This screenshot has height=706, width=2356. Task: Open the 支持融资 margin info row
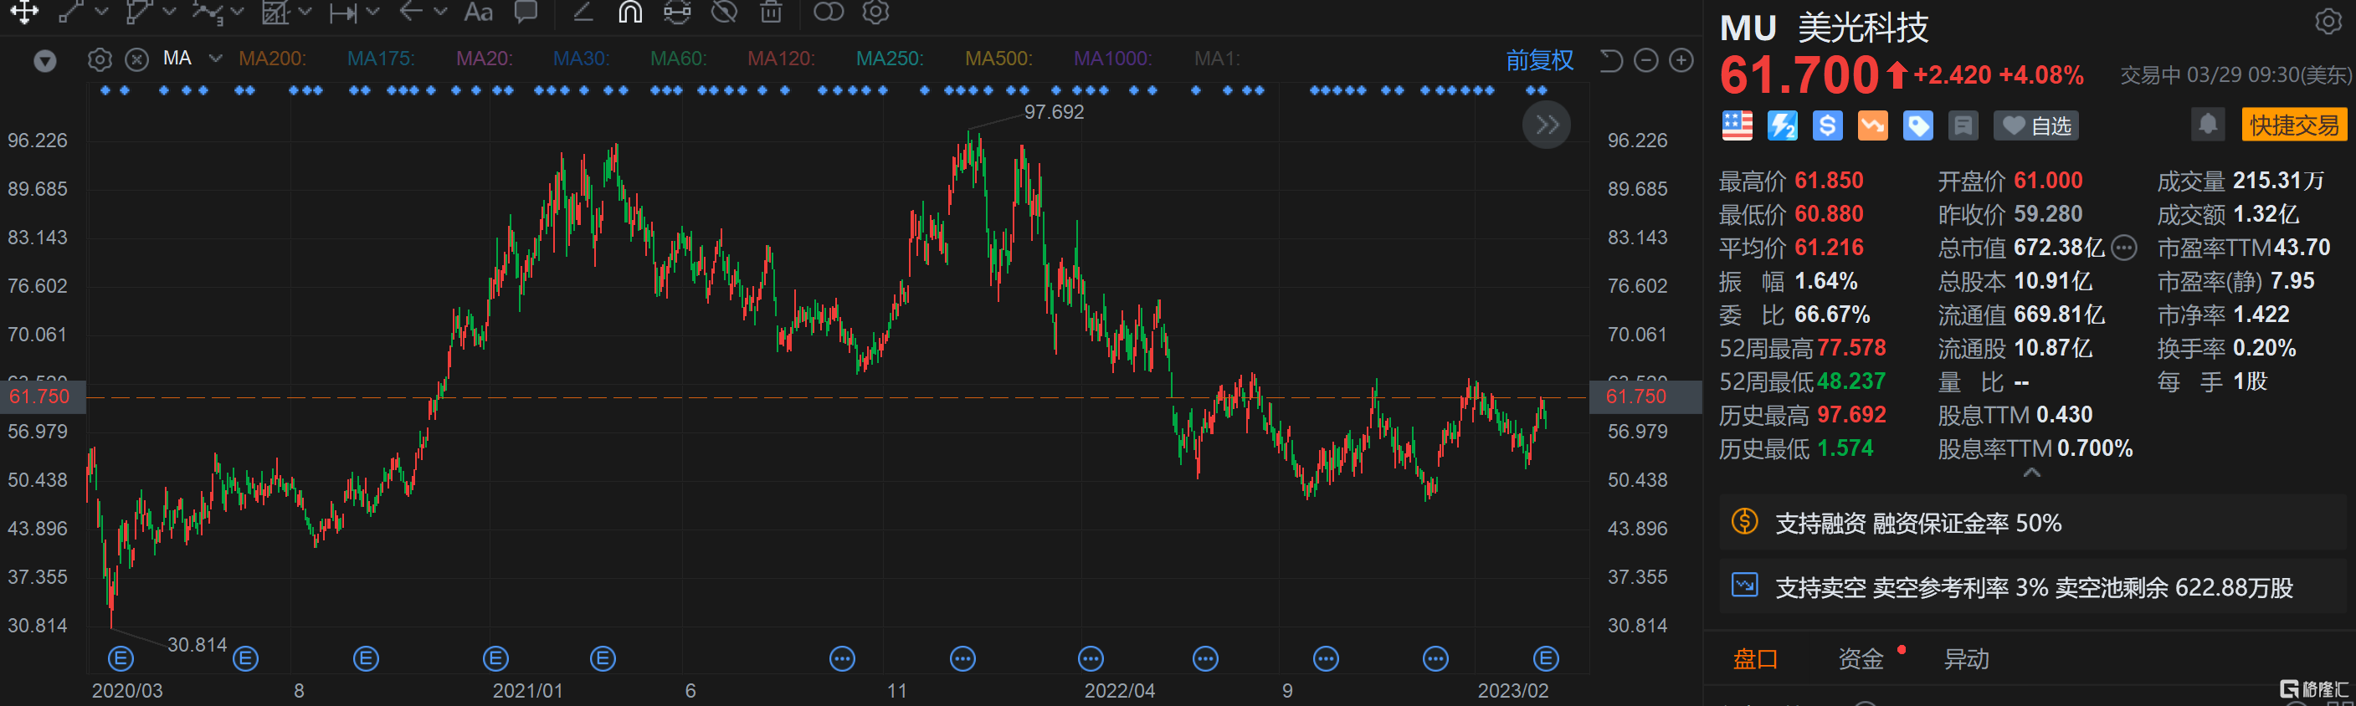pos(2033,523)
